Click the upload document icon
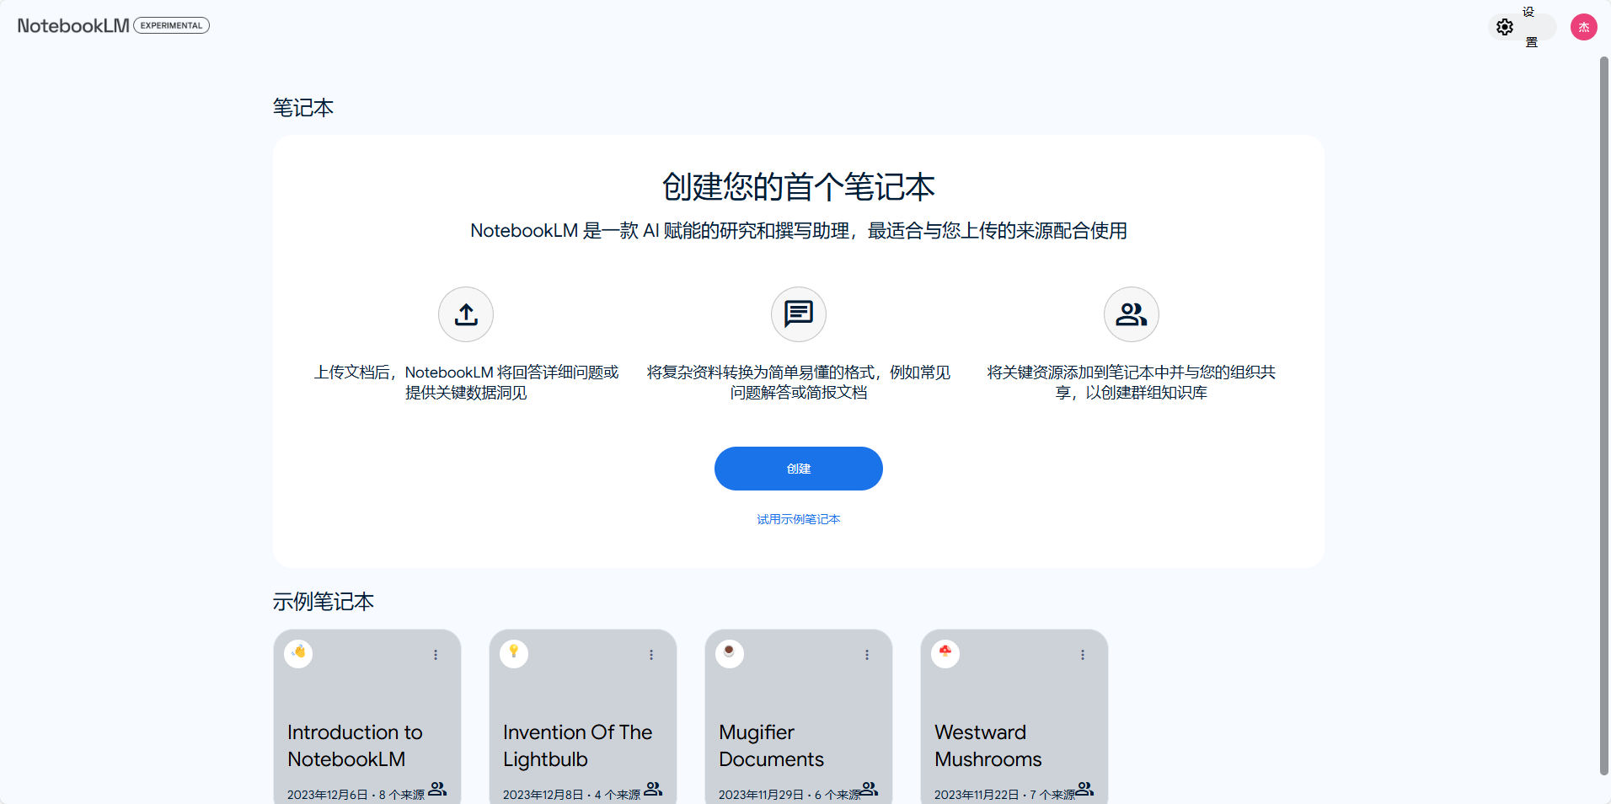Screen dimensions: 1611x804 point(466,314)
